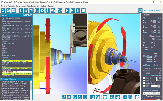This screenshot has height=101, width=163.
Task: Select the YZ plane view
Action: pos(85,97)
